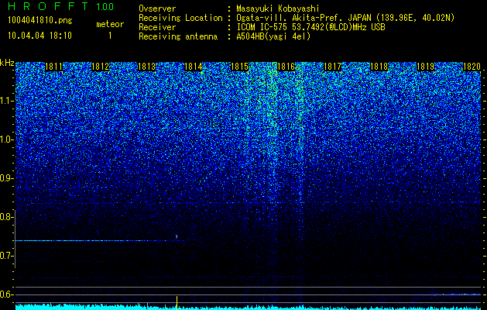Click the 1.0 kHz frequency axis label
This screenshot has width=487, height=310.
[5, 140]
